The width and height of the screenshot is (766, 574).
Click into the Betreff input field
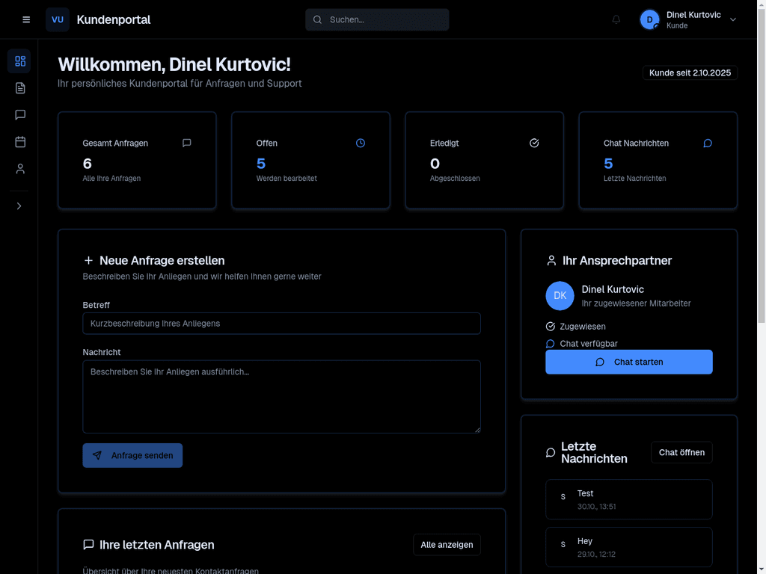click(281, 323)
